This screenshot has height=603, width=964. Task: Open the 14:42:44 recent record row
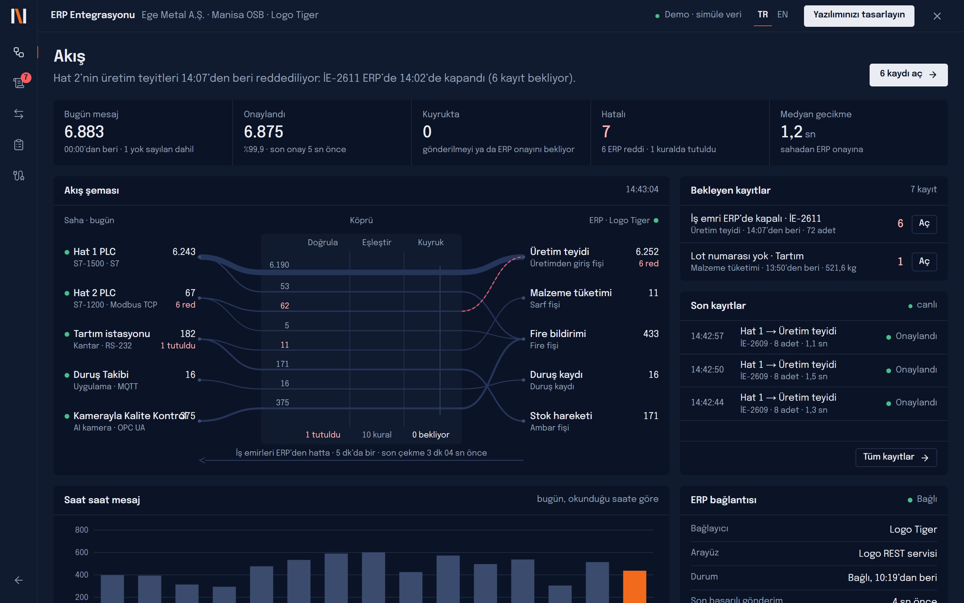point(814,404)
